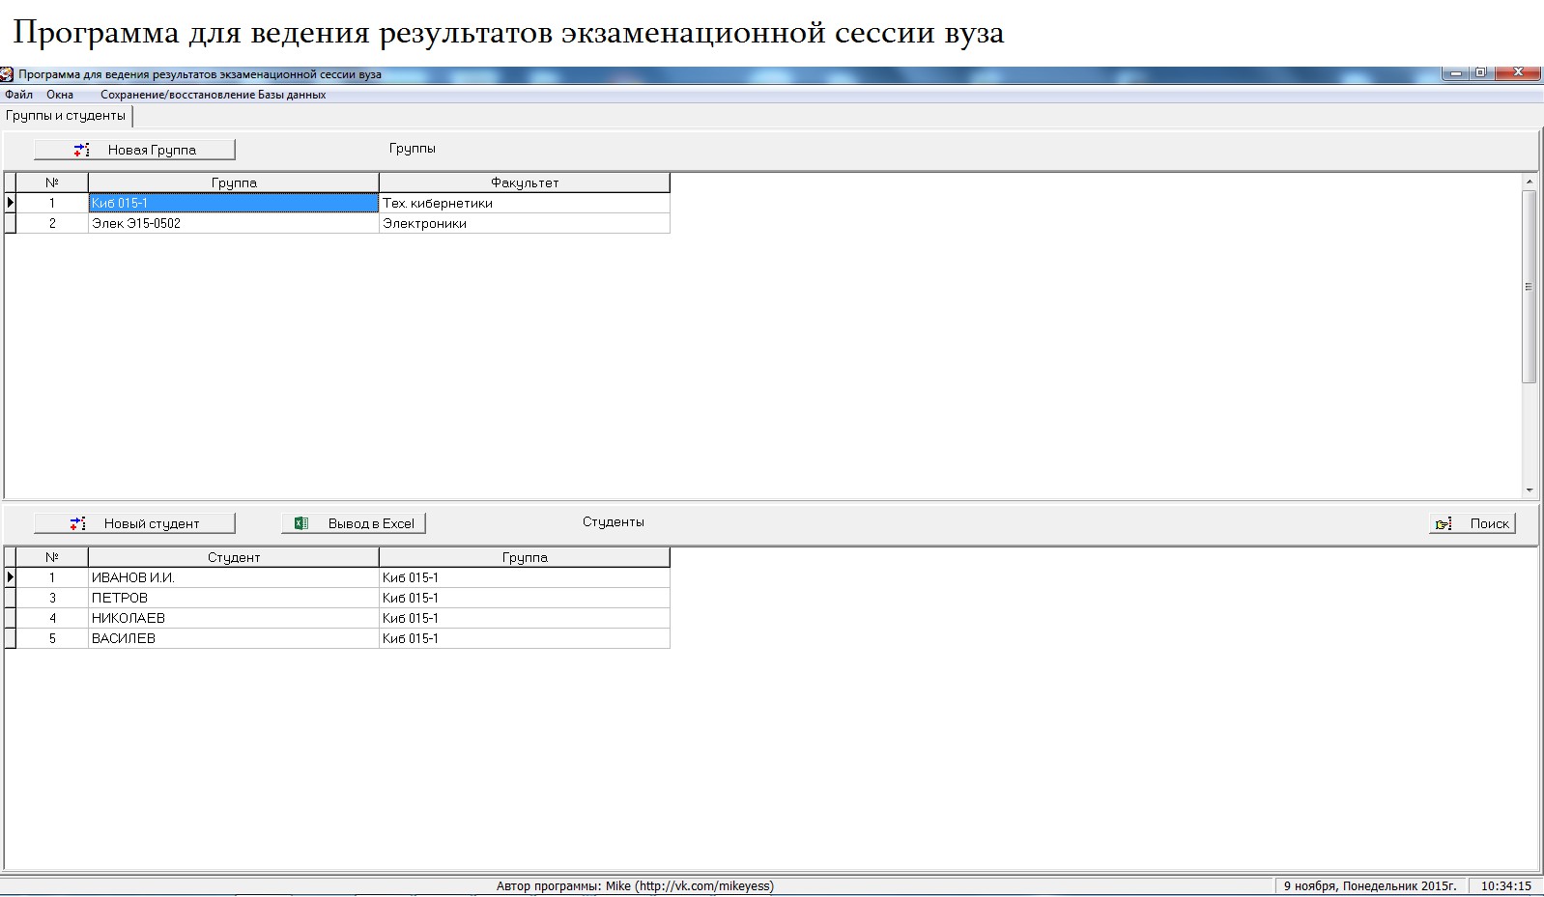
Task: Click groups scrollbar up arrow
Action: (x=1529, y=182)
